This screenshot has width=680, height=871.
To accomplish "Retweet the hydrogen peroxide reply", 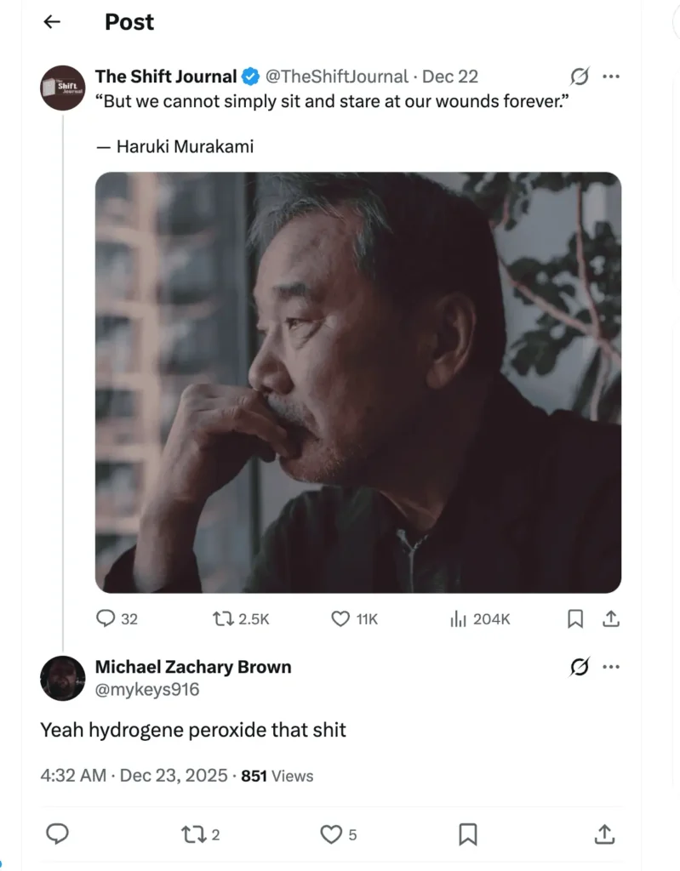I will 193,834.
